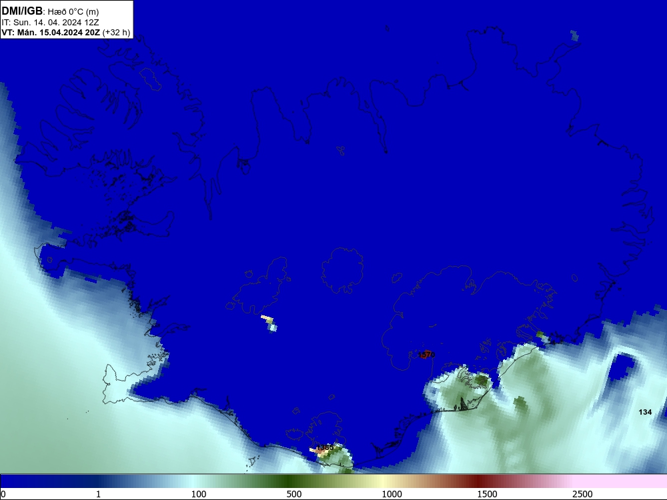Click the 1 label on color scale
Image resolution: width=667 pixels, height=500 pixels.
click(98, 494)
